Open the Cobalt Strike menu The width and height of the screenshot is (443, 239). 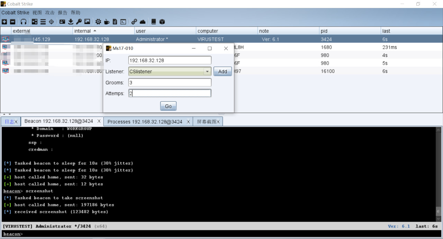pos(15,12)
